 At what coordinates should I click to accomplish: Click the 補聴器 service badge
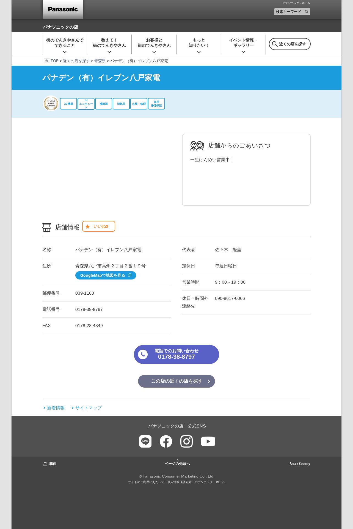(x=104, y=104)
